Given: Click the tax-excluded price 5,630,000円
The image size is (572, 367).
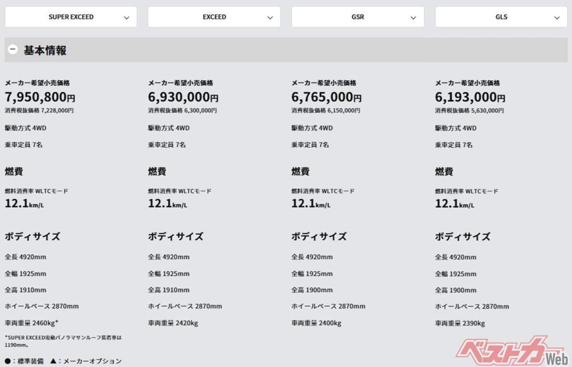Looking at the screenshot, I should [x=470, y=111].
